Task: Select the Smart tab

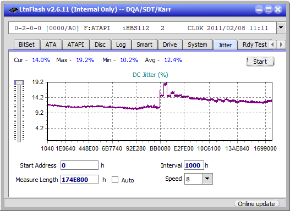Action: coord(144,45)
